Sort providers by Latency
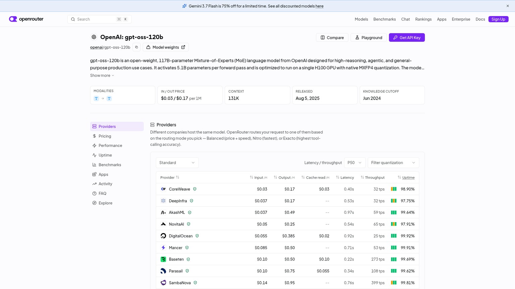 345,177
